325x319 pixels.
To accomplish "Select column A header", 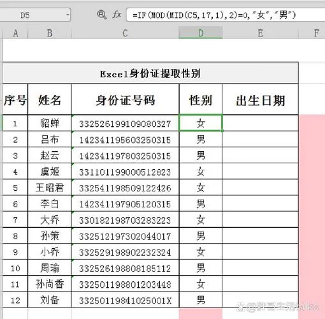I will click(x=15, y=33).
